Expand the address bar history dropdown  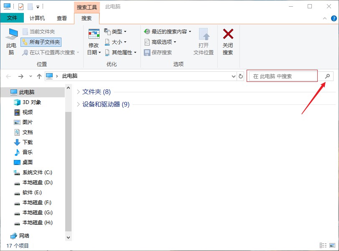[x=234, y=76]
